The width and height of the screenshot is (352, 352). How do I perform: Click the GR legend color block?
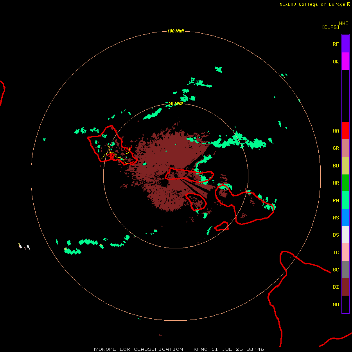click(x=345, y=148)
